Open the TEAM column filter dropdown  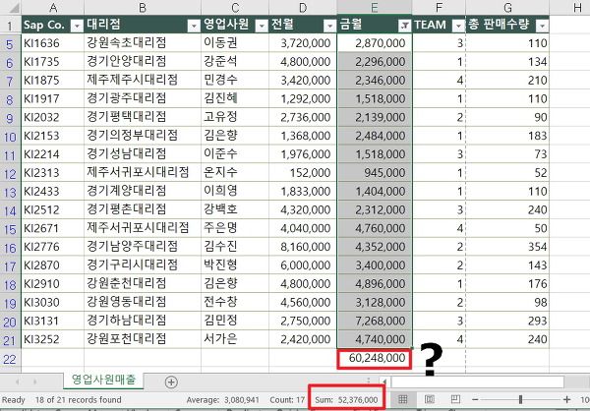pyautogui.click(x=458, y=26)
